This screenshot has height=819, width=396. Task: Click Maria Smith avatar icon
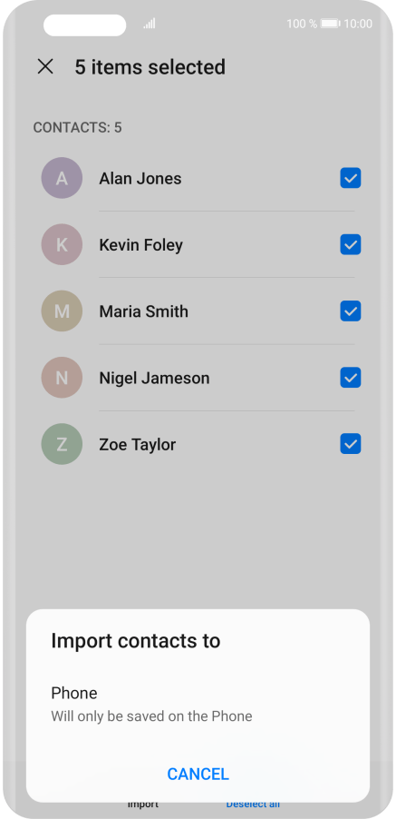pos(62,311)
